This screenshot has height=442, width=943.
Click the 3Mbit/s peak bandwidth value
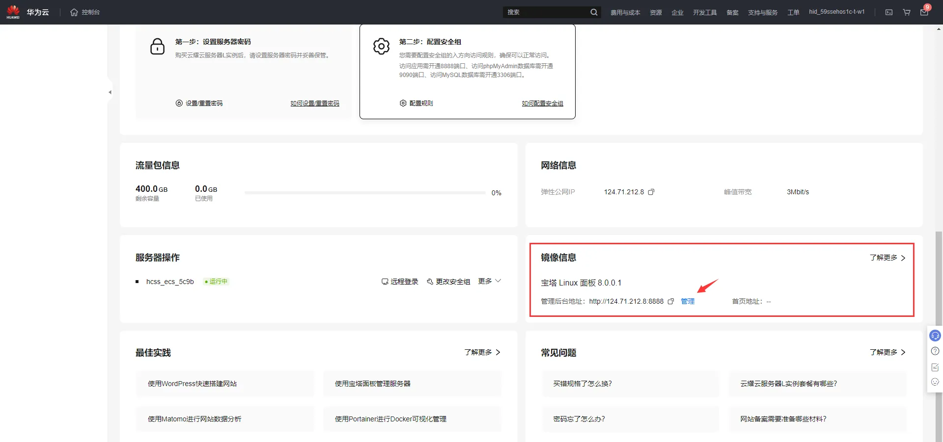click(798, 192)
